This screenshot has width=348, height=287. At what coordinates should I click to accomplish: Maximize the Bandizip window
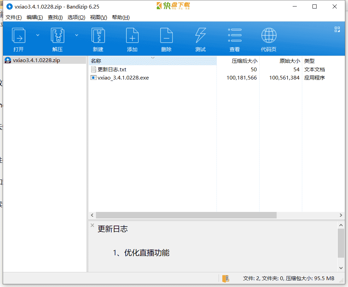(x=315, y=6)
